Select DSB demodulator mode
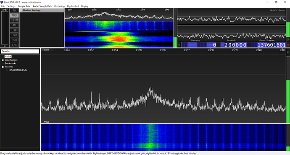This screenshot has width=290, height=155. pos(14,40)
